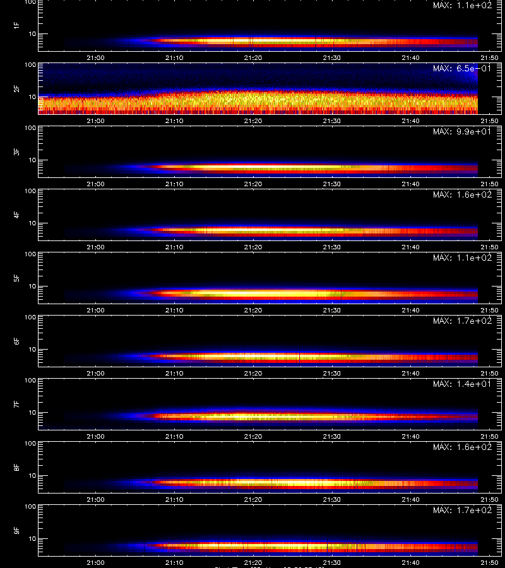Select the MAX value in the 5F panel
505x568 pixels.
tap(462, 258)
